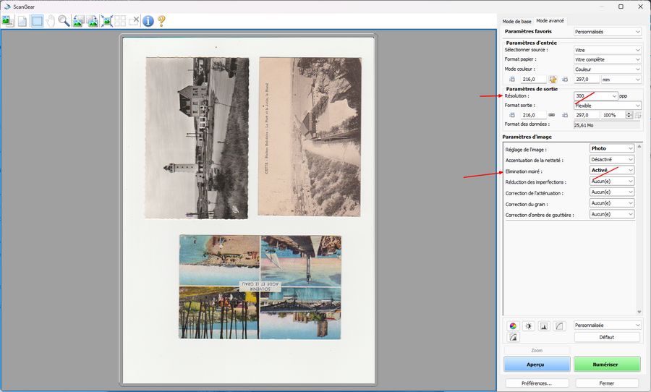This screenshot has height=392, width=651.
Task: Rotate the preview image left
Action: point(78,21)
